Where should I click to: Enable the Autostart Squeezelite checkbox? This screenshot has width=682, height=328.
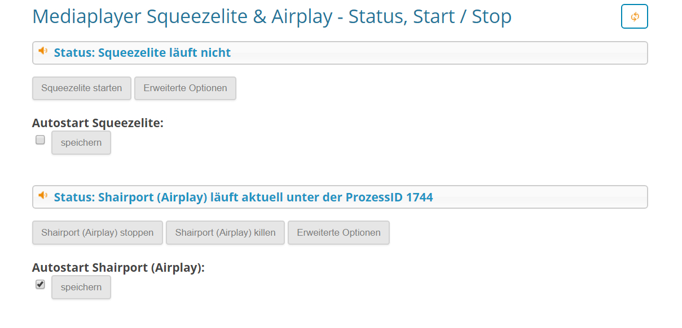coord(40,140)
